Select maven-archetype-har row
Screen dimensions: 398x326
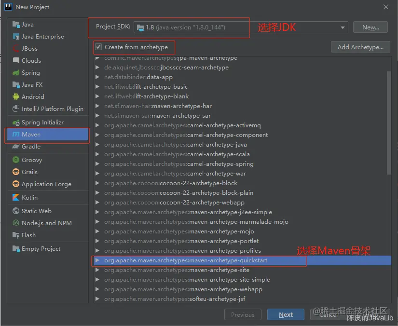(242, 106)
